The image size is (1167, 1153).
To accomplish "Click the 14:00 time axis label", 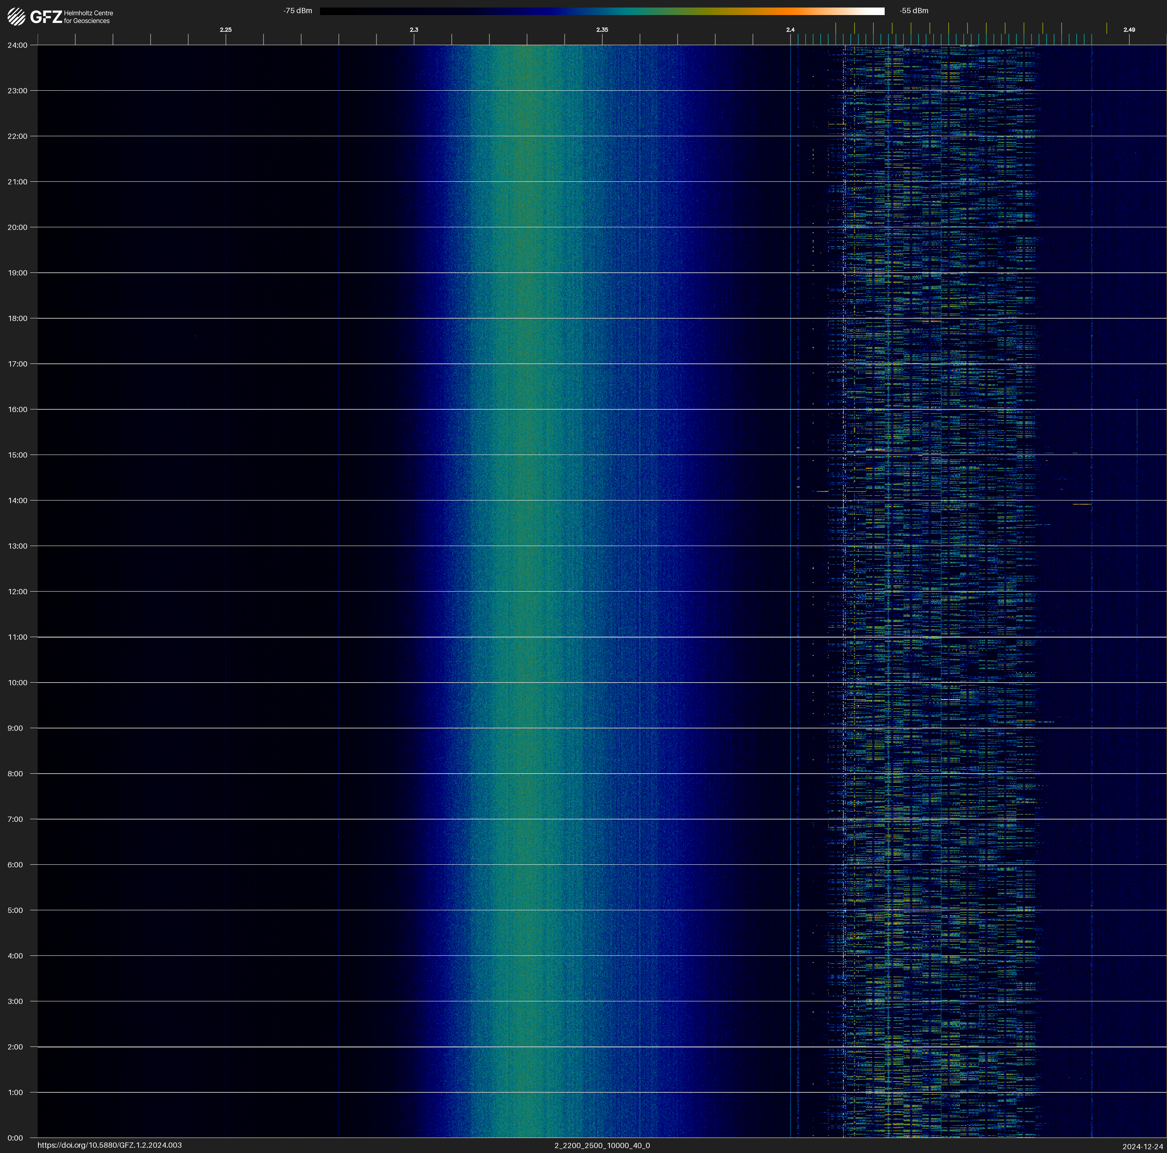I will click(x=18, y=500).
